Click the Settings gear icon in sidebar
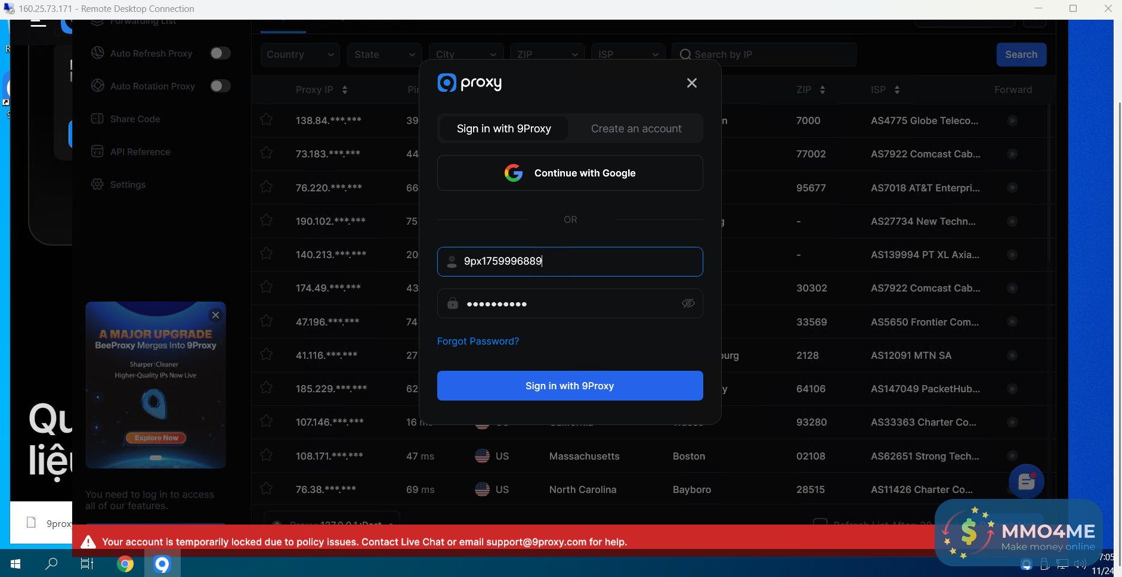The image size is (1122, 577). 97,184
